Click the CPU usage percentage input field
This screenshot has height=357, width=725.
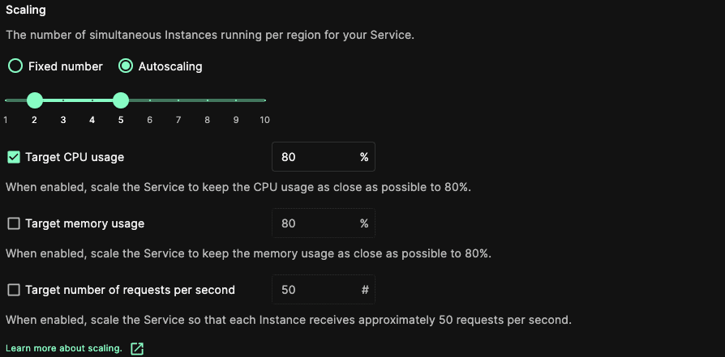coord(315,157)
